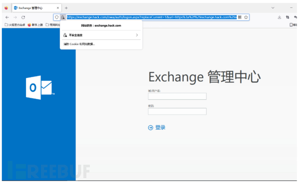298x182 pixels.
Task: Click 清除 Cookie 和网站数据 option
Action: point(79,44)
